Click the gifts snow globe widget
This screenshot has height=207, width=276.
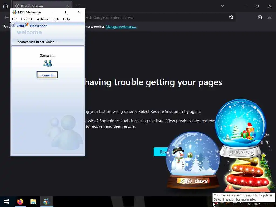point(241,129)
